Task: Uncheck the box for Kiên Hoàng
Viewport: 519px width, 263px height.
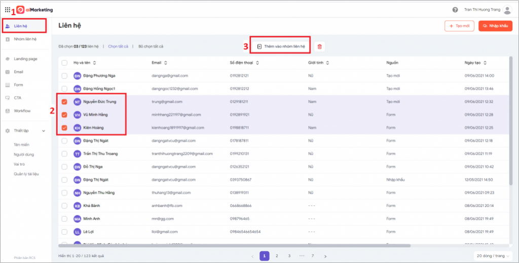Action: [64, 127]
